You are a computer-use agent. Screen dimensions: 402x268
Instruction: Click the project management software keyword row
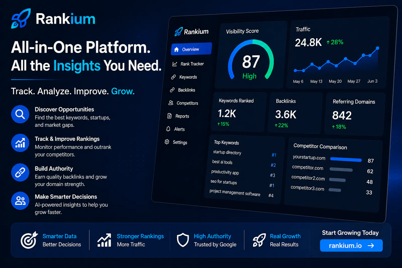(241, 193)
